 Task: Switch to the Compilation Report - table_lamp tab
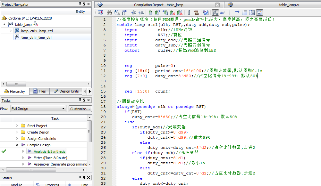click(159, 5)
